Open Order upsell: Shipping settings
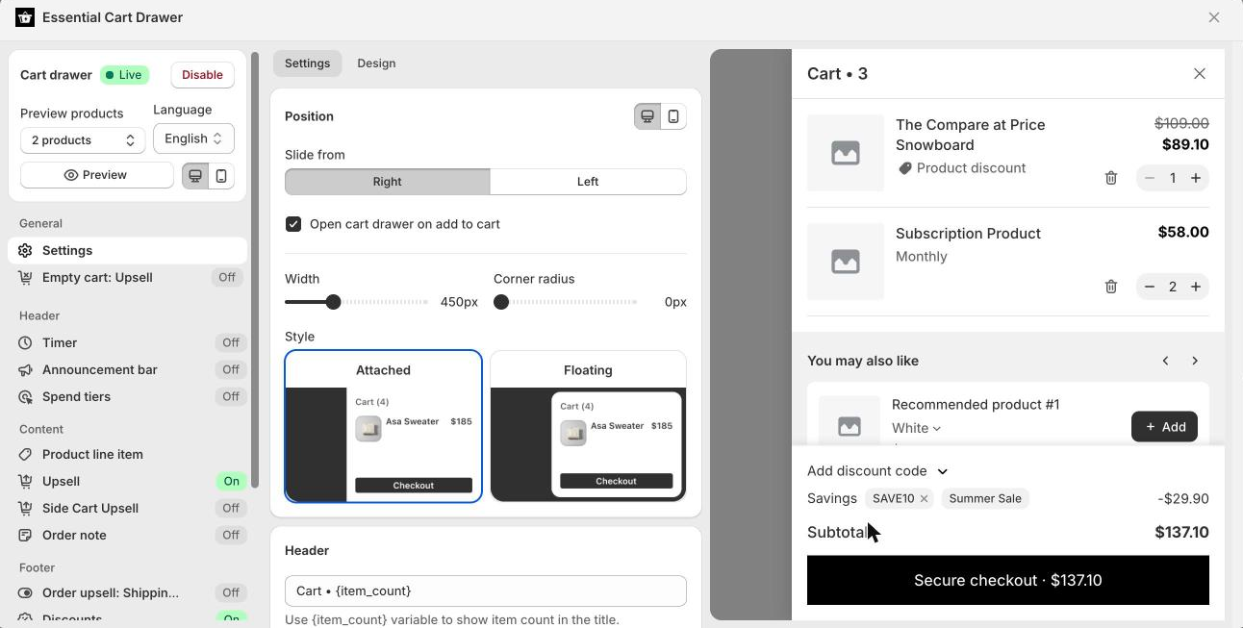This screenshot has height=628, width=1243. point(127,592)
